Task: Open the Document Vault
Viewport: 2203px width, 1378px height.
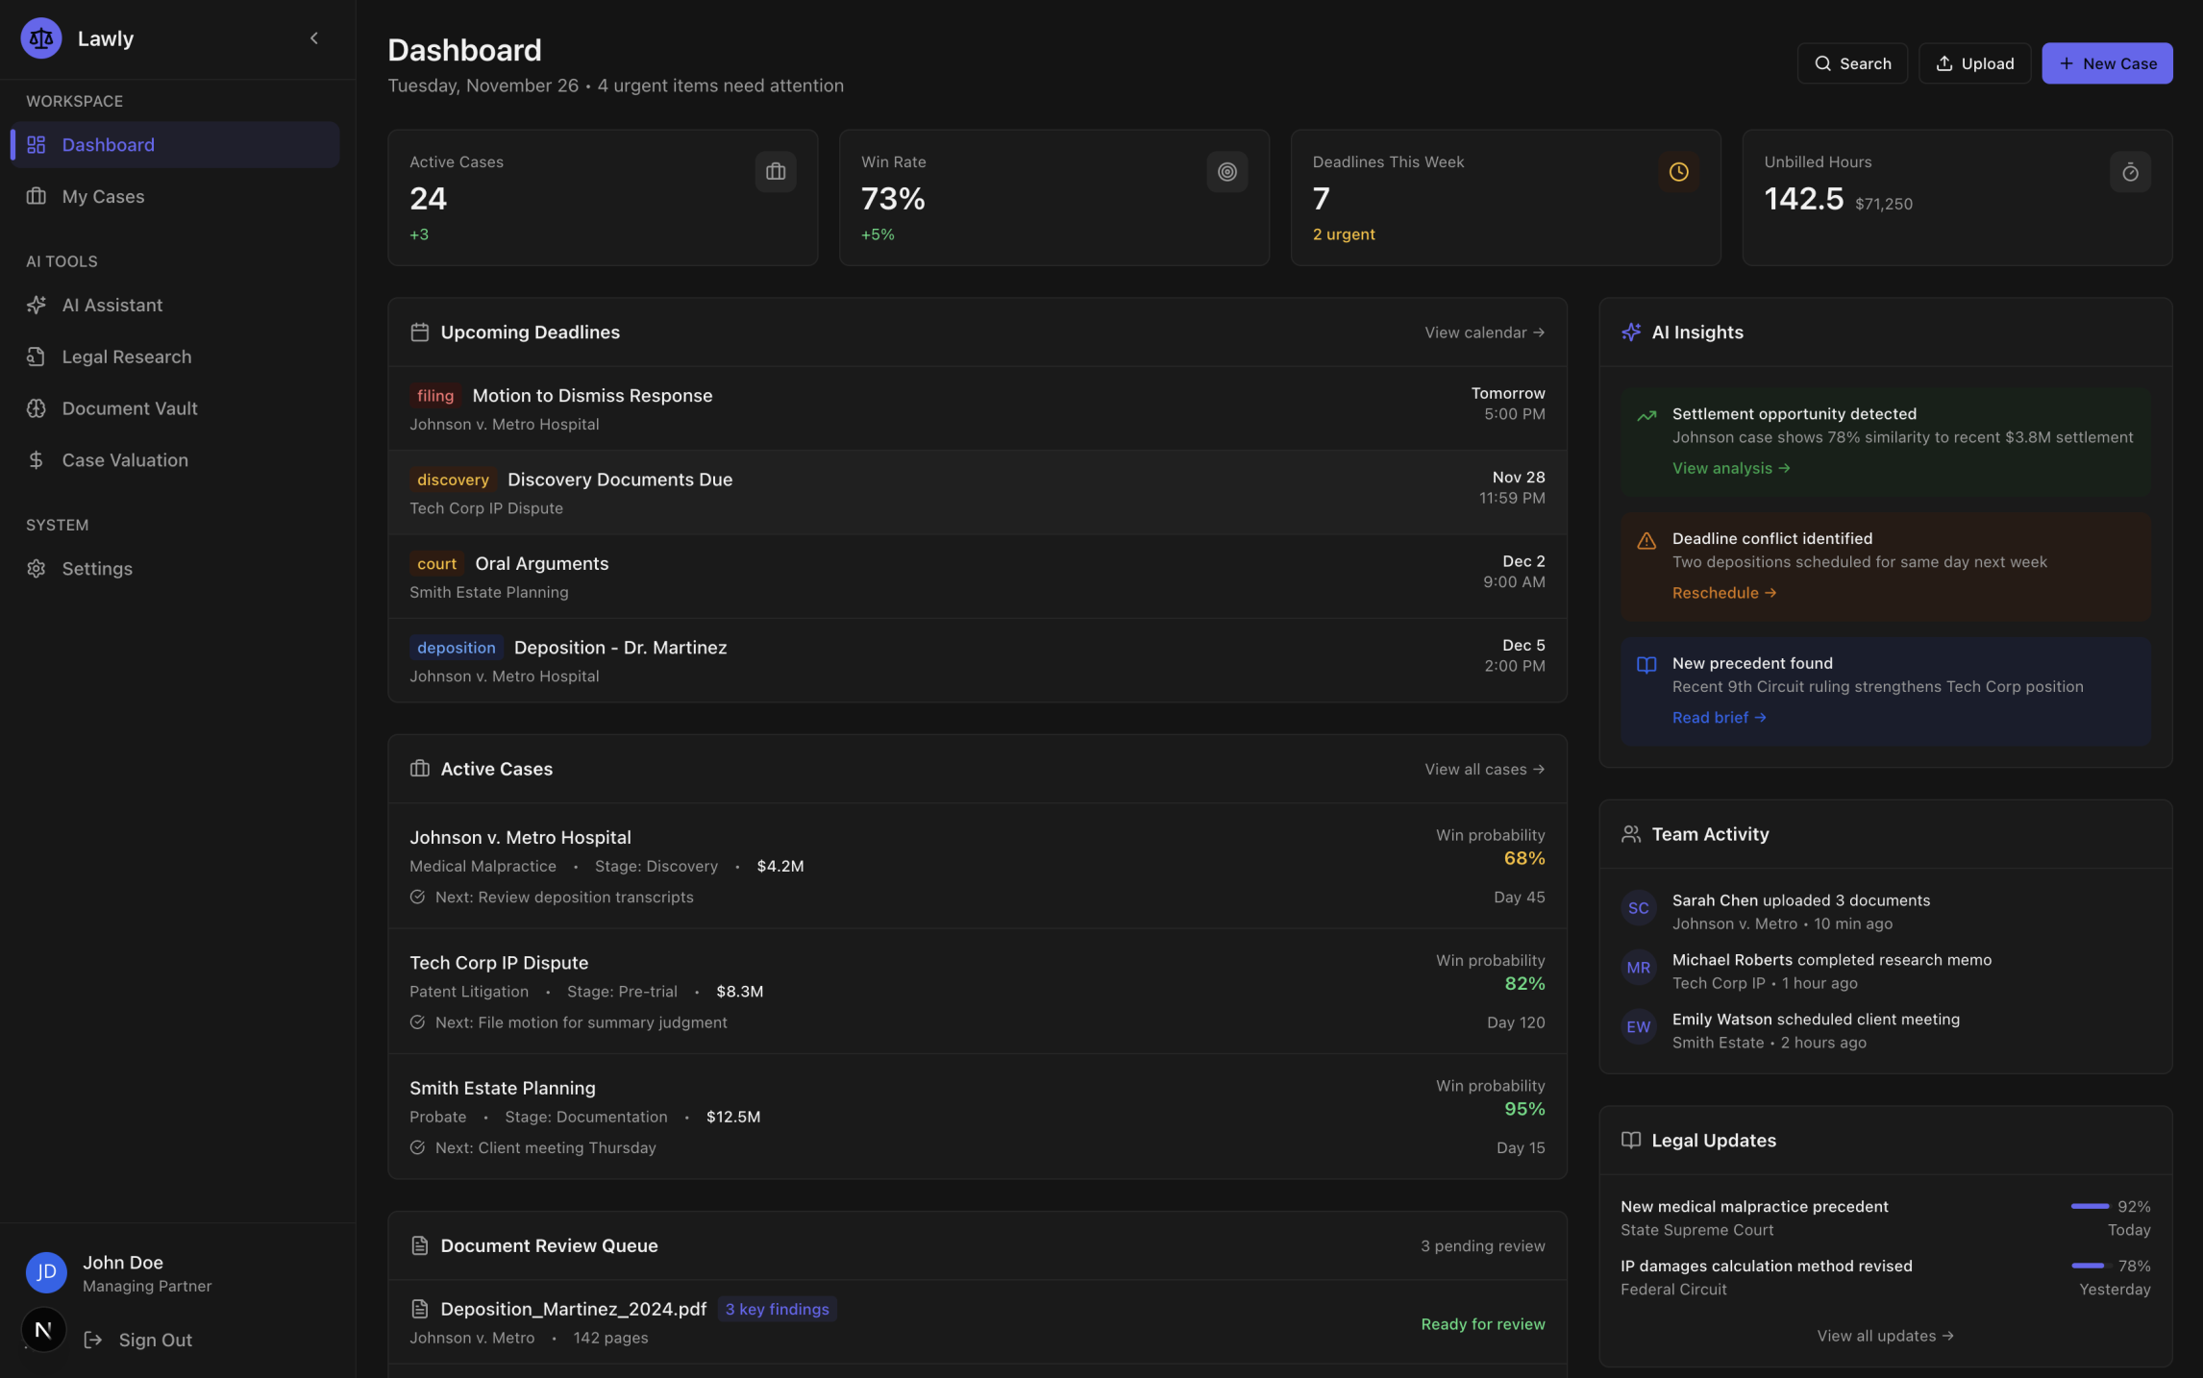Action: [129, 407]
